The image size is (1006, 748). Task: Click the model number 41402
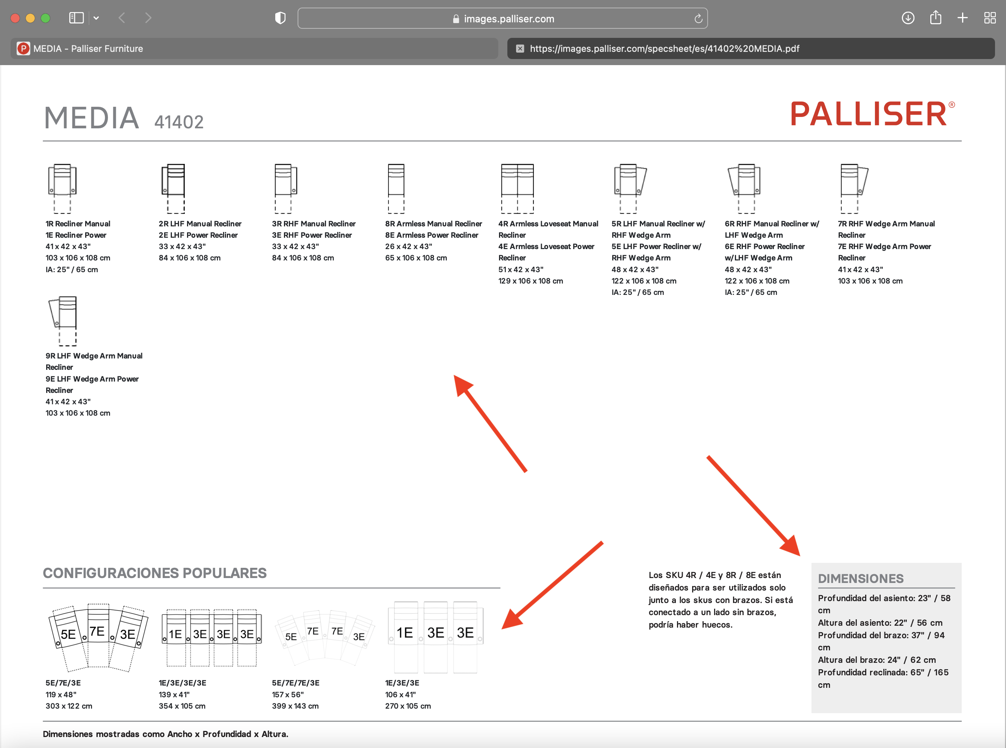[179, 122]
